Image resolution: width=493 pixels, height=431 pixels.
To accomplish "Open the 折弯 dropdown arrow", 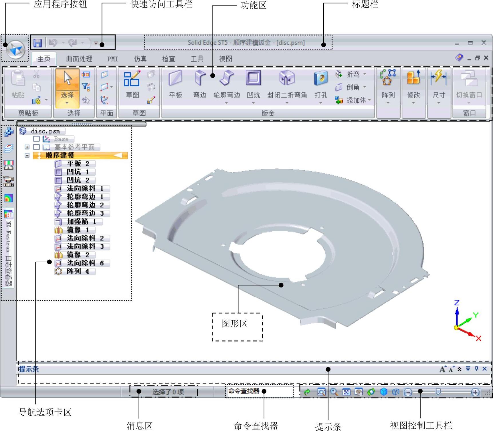I will [x=365, y=74].
